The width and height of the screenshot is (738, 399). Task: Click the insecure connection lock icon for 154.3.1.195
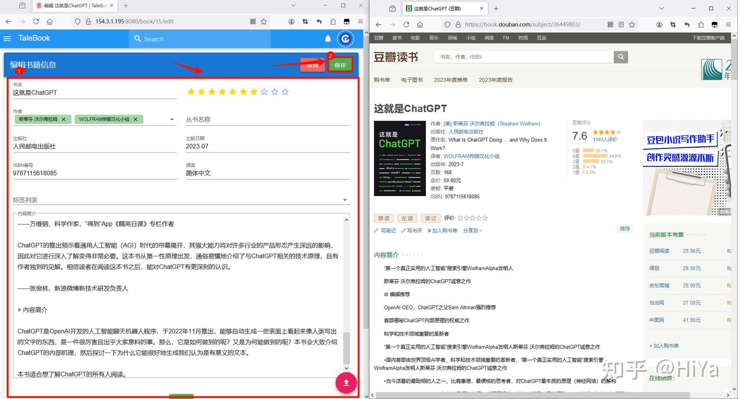(88, 21)
